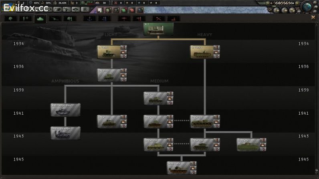Choose Heavy Tank III in 1943 row
Screen dimensions: 319x179
pyautogui.click(x=201, y=145)
